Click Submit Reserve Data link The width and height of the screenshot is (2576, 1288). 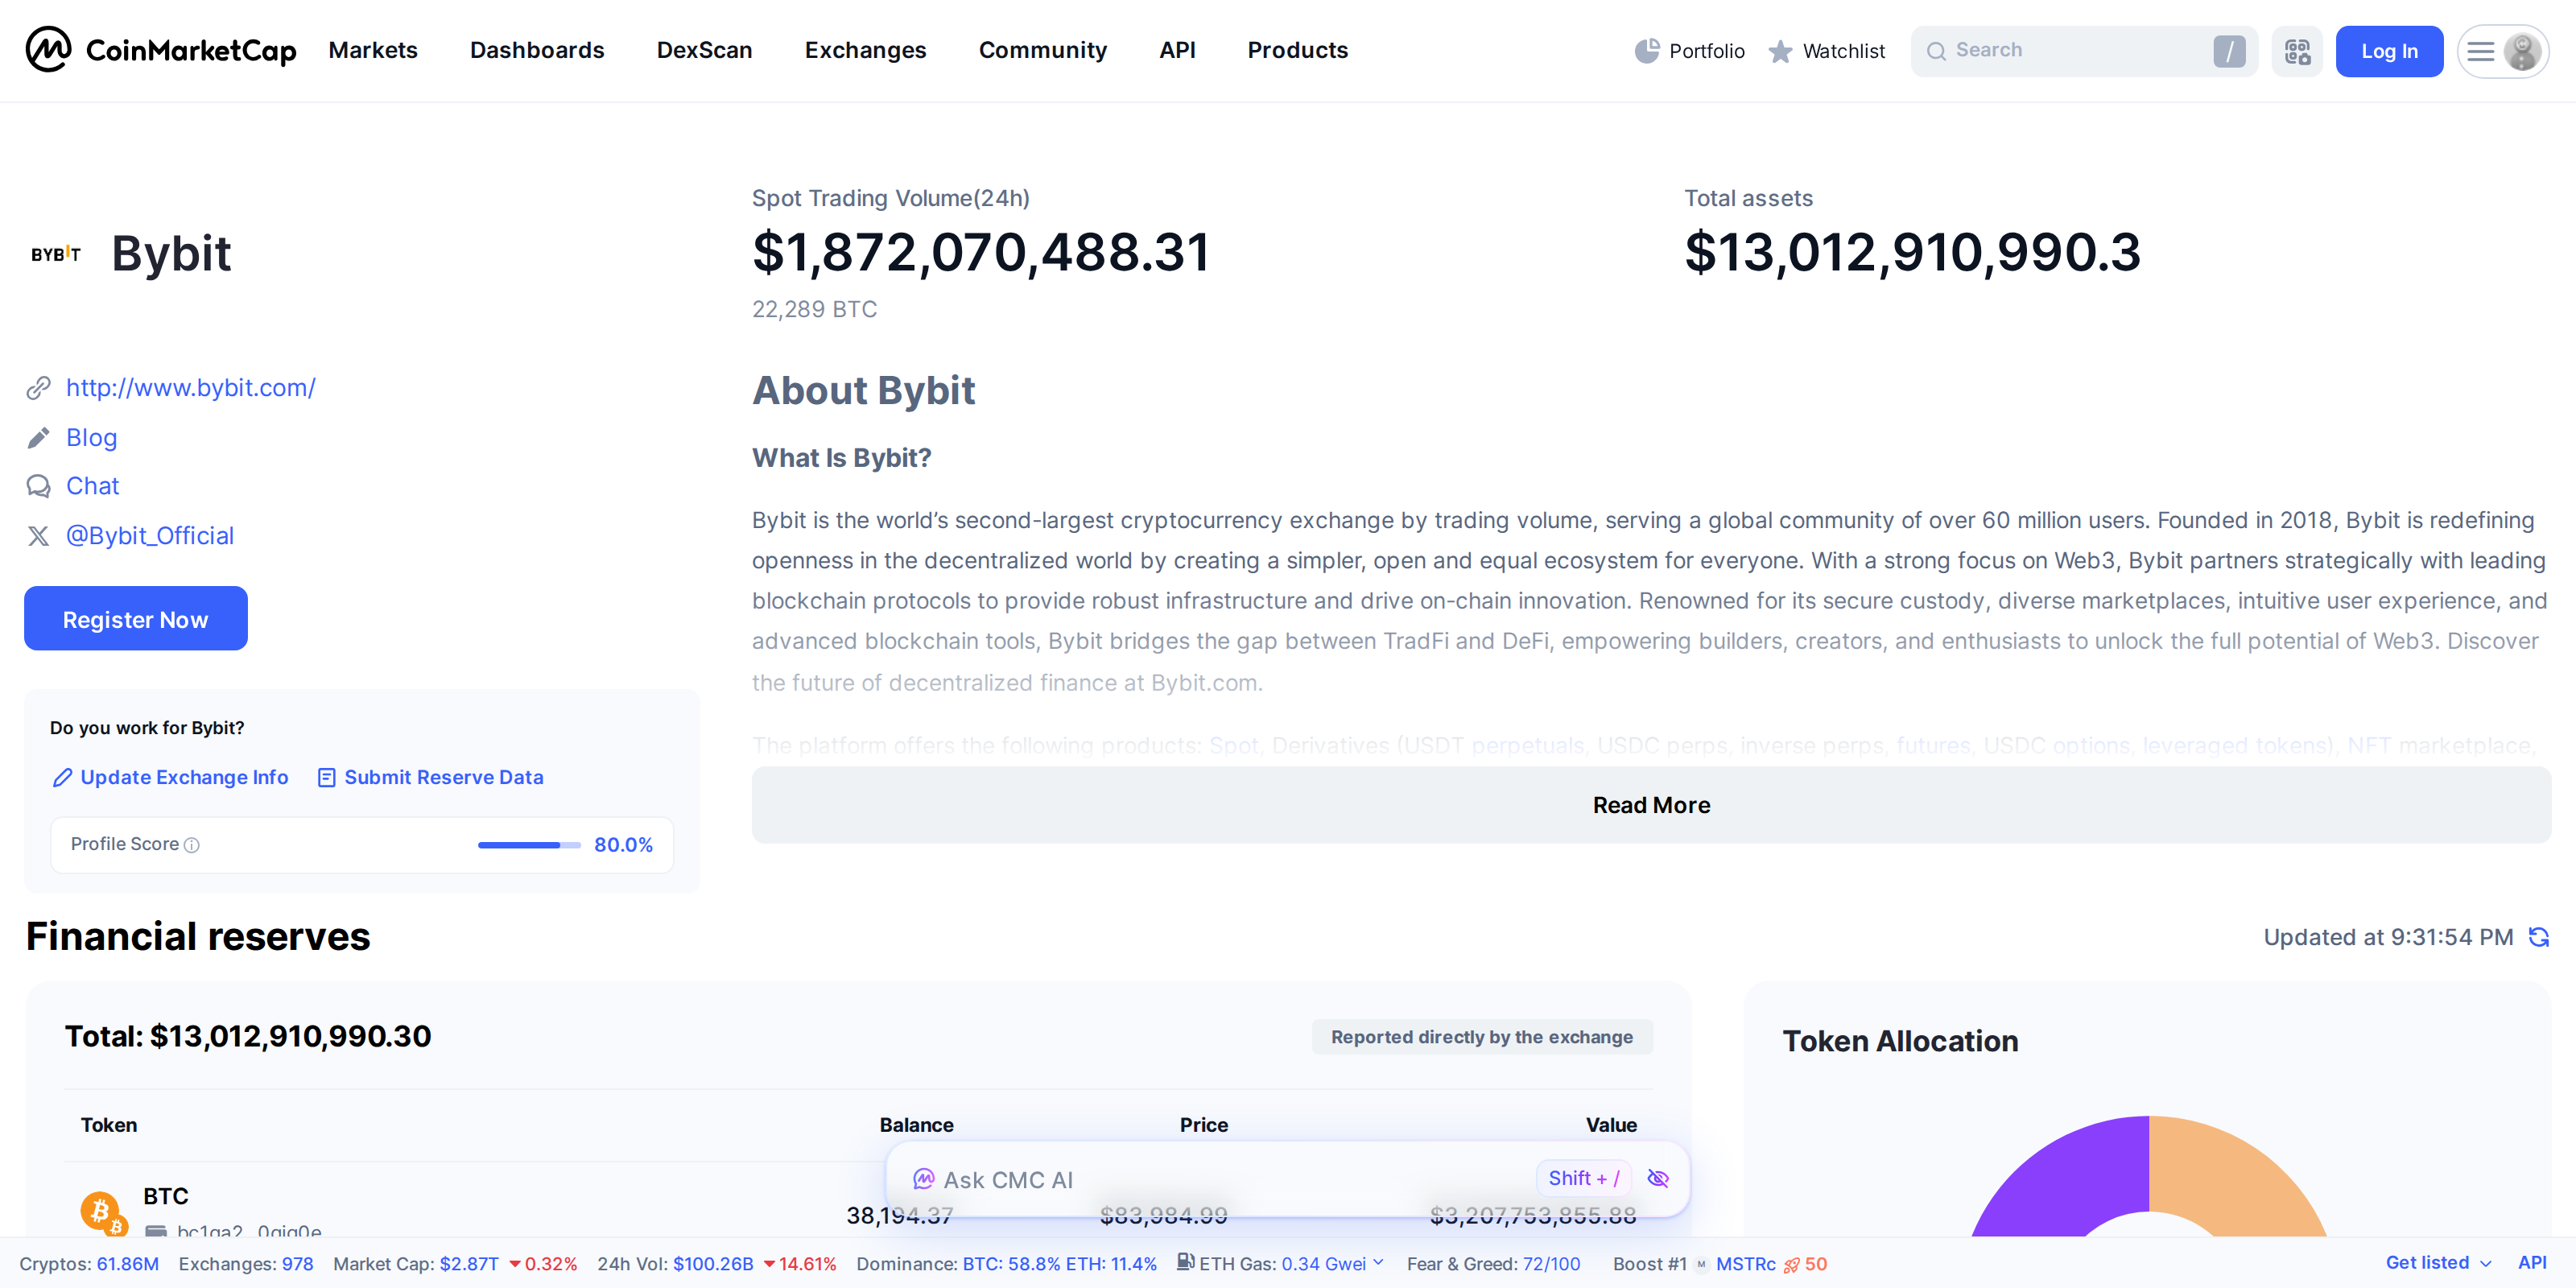(430, 778)
